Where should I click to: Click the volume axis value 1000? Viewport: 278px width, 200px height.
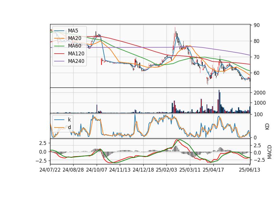coord(259,103)
